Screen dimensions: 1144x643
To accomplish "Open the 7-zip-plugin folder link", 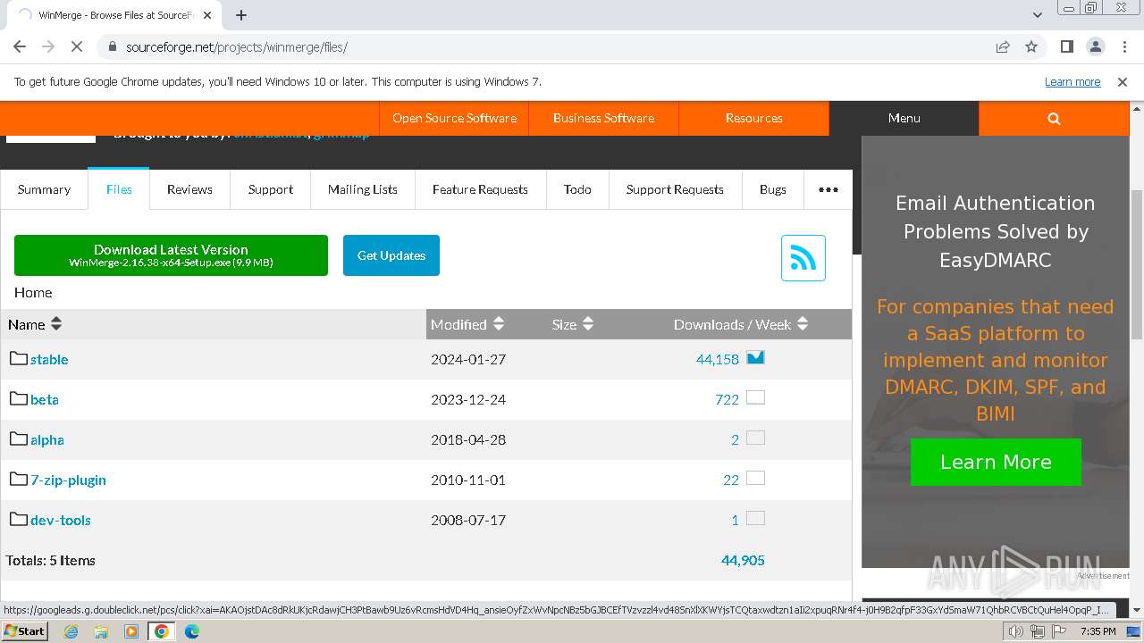I will [68, 480].
